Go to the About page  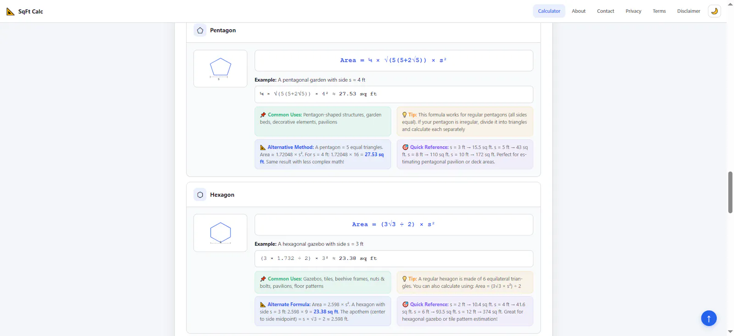pos(578,11)
